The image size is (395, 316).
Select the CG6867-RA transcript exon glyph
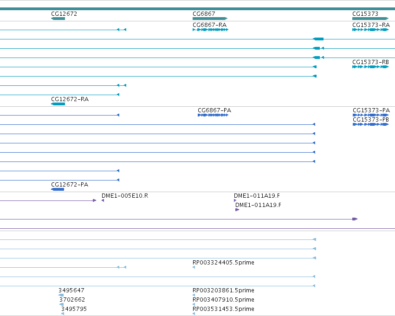click(x=211, y=30)
